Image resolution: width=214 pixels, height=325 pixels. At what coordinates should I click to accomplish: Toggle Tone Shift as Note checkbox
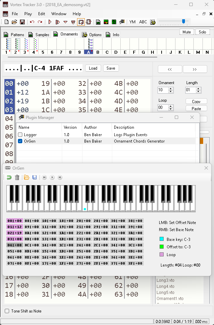7,311
